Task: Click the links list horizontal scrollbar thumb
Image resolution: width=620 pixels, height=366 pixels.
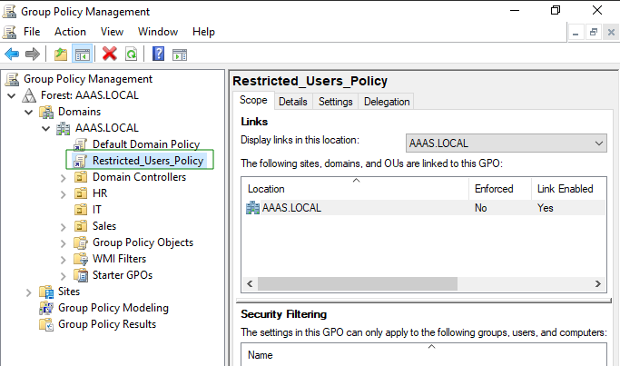Action: tap(358, 283)
